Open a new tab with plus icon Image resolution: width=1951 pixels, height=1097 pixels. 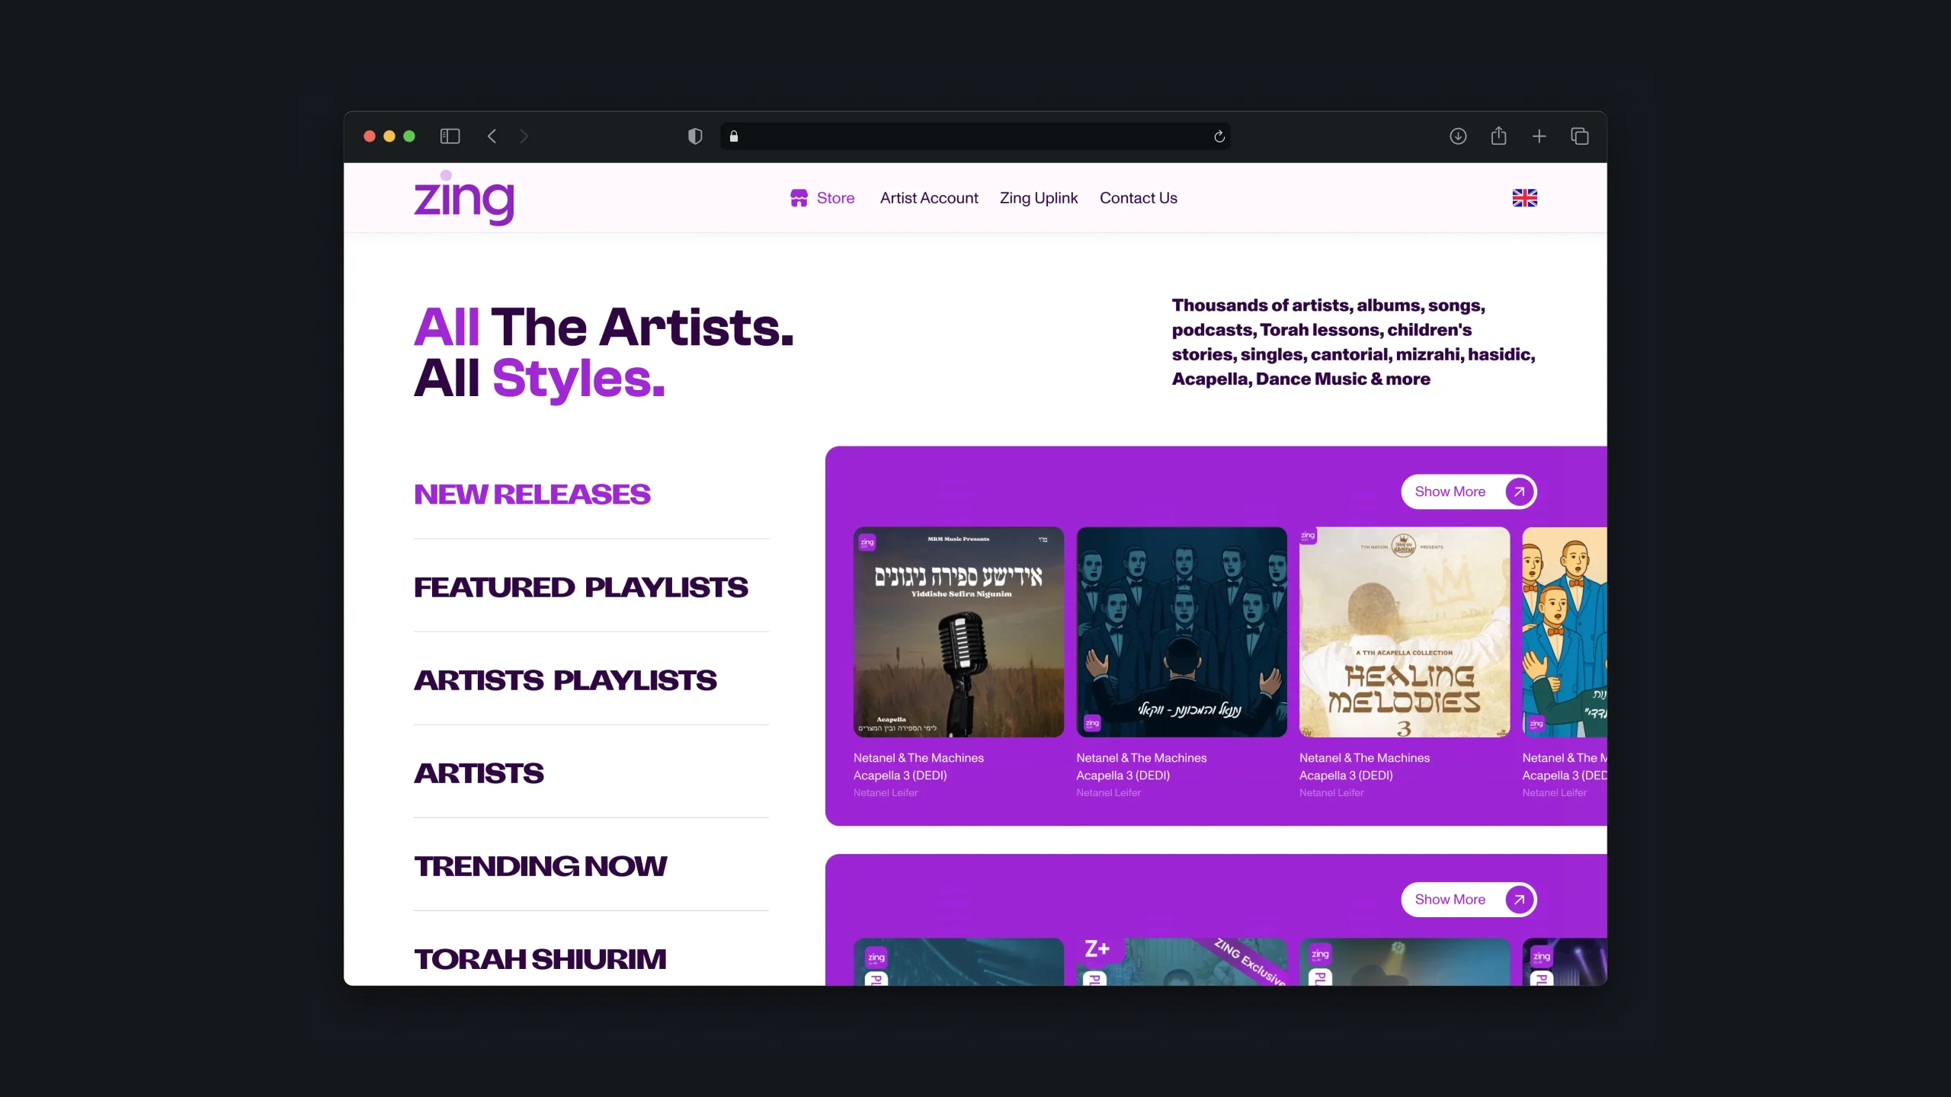click(x=1539, y=136)
